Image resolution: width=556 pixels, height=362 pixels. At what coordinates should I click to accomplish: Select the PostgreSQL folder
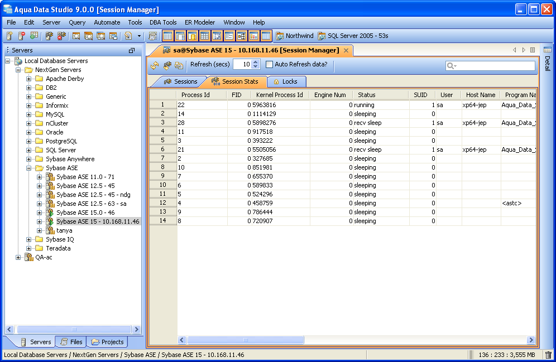point(61,141)
